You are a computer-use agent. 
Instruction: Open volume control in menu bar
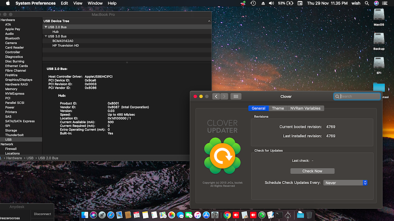pyautogui.click(x=271, y=3)
